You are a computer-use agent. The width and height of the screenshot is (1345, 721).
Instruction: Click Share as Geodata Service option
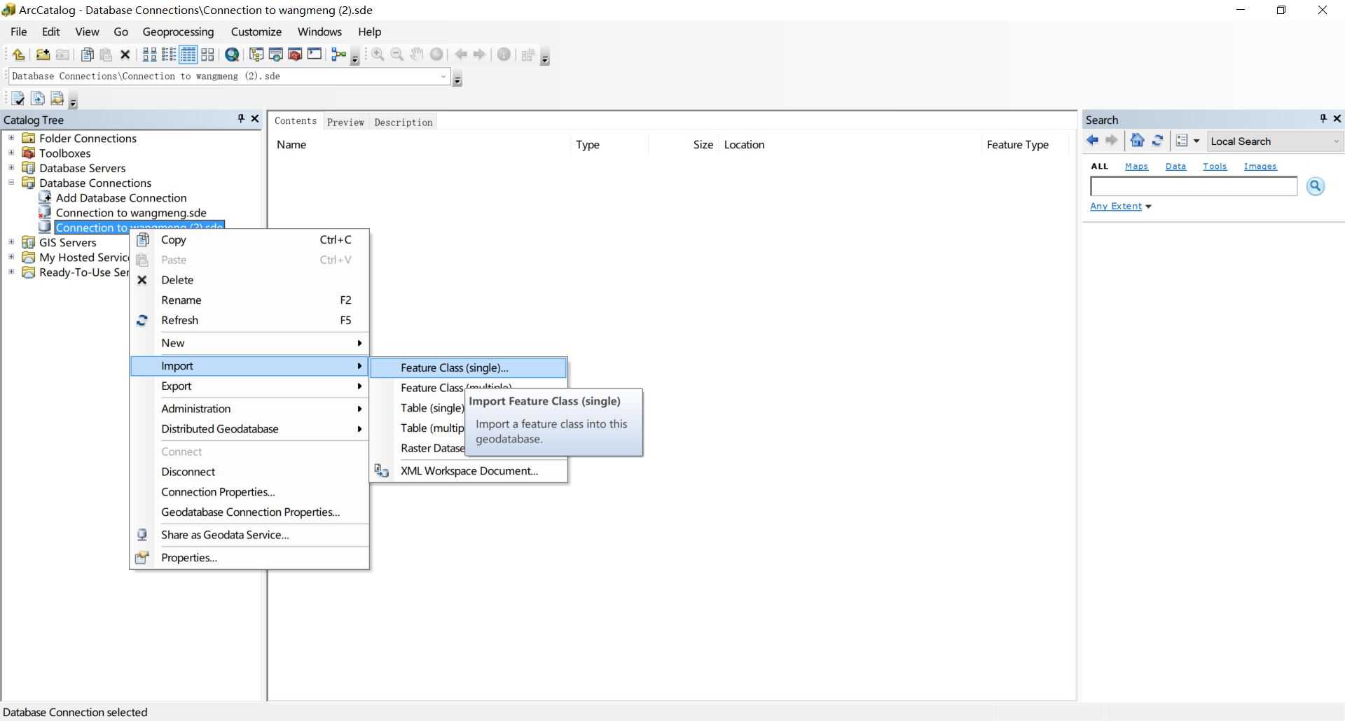tap(249, 535)
